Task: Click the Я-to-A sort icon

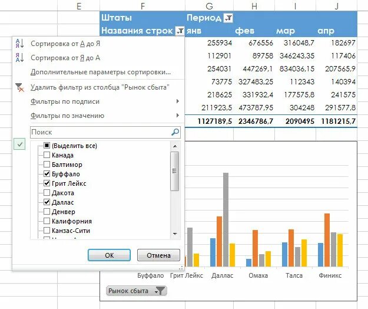Action: 19,58
